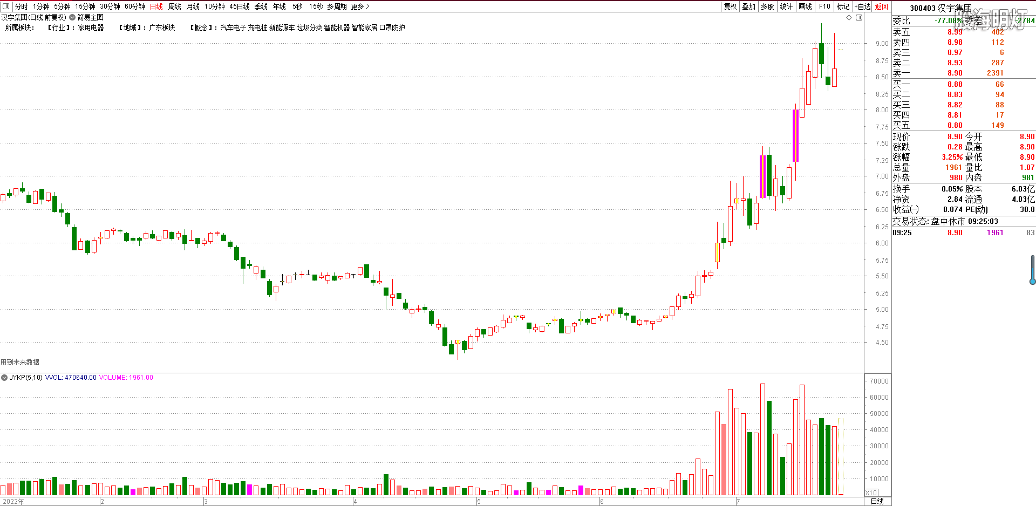
Task: Open the 叠加 overlay tool
Action: (749, 6)
